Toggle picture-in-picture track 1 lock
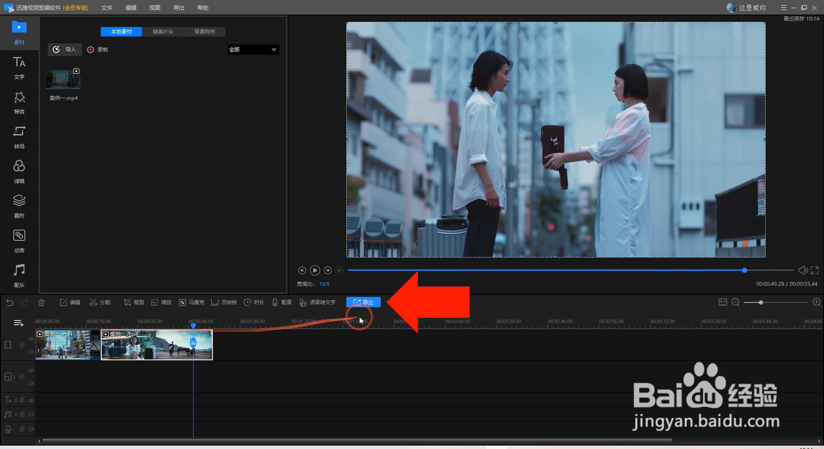 point(22,377)
